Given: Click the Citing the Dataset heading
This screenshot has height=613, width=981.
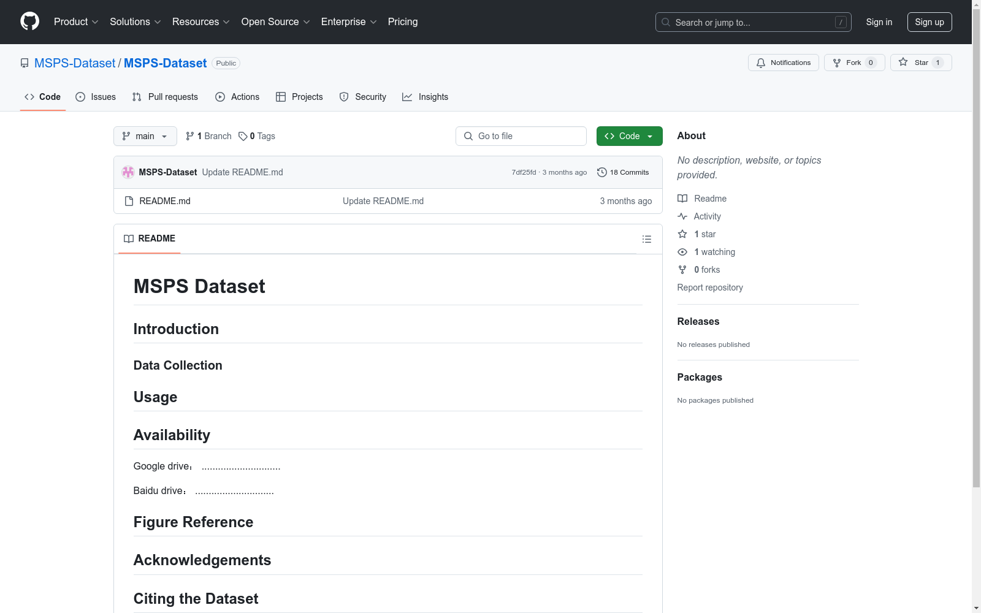Looking at the screenshot, I should (x=196, y=599).
